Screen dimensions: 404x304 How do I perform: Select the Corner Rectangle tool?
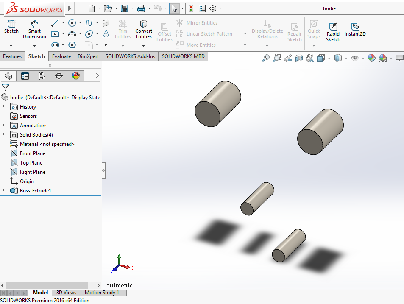tap(55, 34)
